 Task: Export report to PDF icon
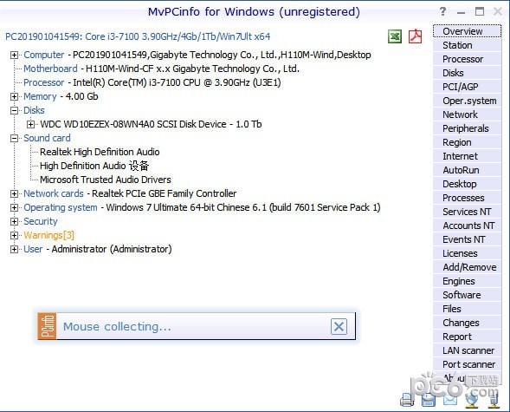(416, 36)
